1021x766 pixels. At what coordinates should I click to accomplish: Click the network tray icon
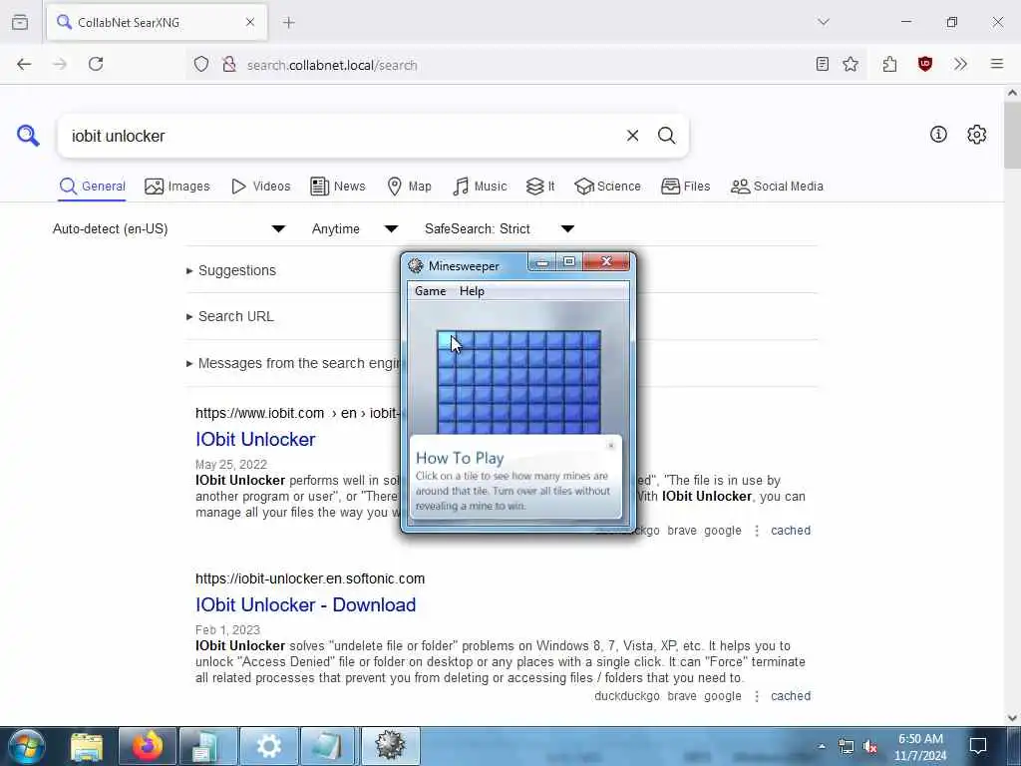pyautogui.click(x=846, y=746)
